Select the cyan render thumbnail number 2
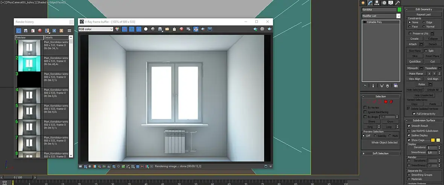 [x=29, y=64]
